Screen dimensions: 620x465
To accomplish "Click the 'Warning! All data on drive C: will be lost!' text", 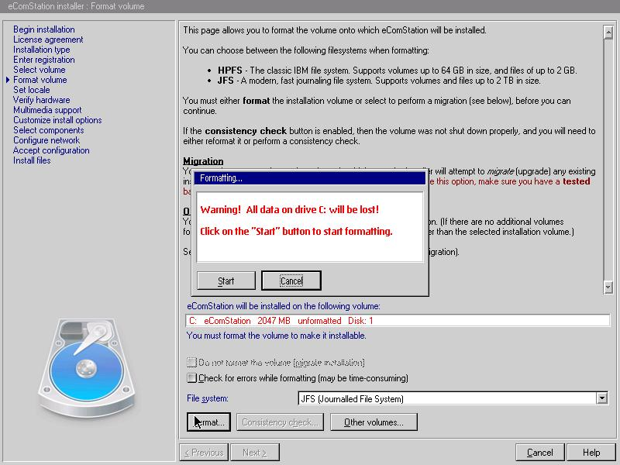I will (x=289, y=209).
